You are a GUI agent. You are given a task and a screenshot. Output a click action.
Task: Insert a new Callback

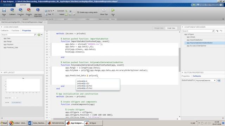coord(12,12)
